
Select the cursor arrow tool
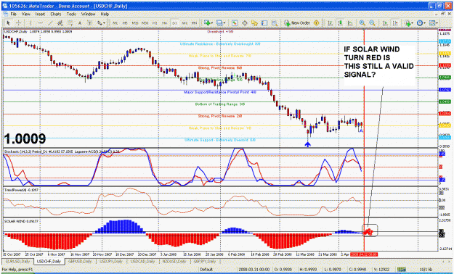[9, 23]
